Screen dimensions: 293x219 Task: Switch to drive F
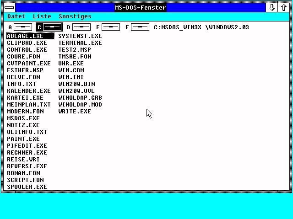tap(140, 27)
